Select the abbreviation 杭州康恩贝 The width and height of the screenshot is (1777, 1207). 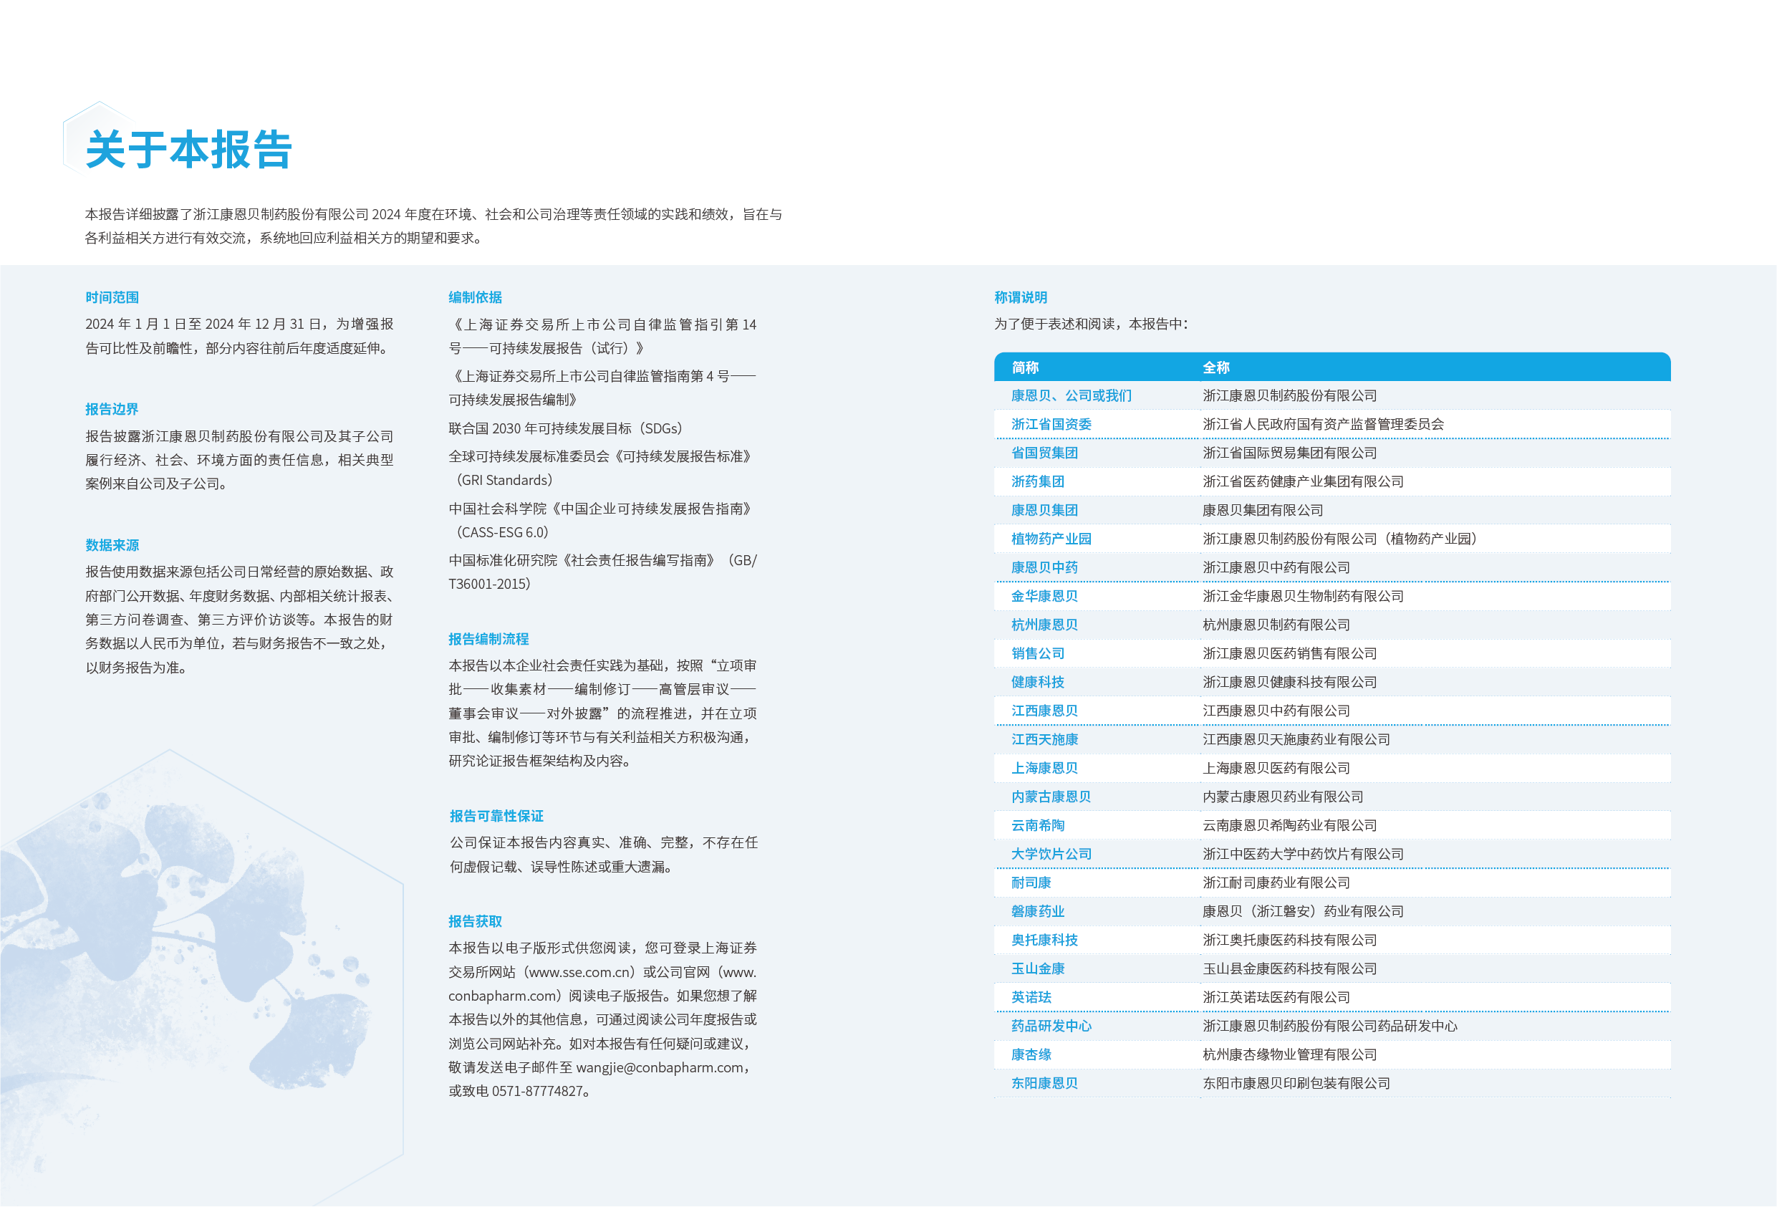[x=1044, y=625]
